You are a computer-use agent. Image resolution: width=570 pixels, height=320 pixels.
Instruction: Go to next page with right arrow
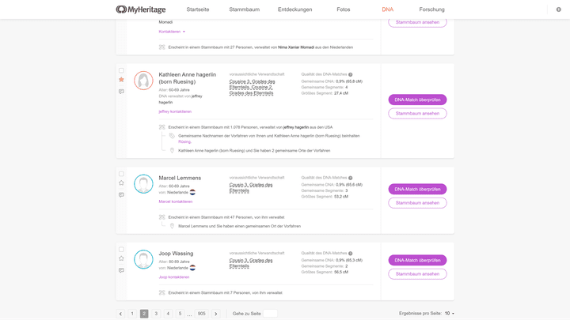(216, 314)
